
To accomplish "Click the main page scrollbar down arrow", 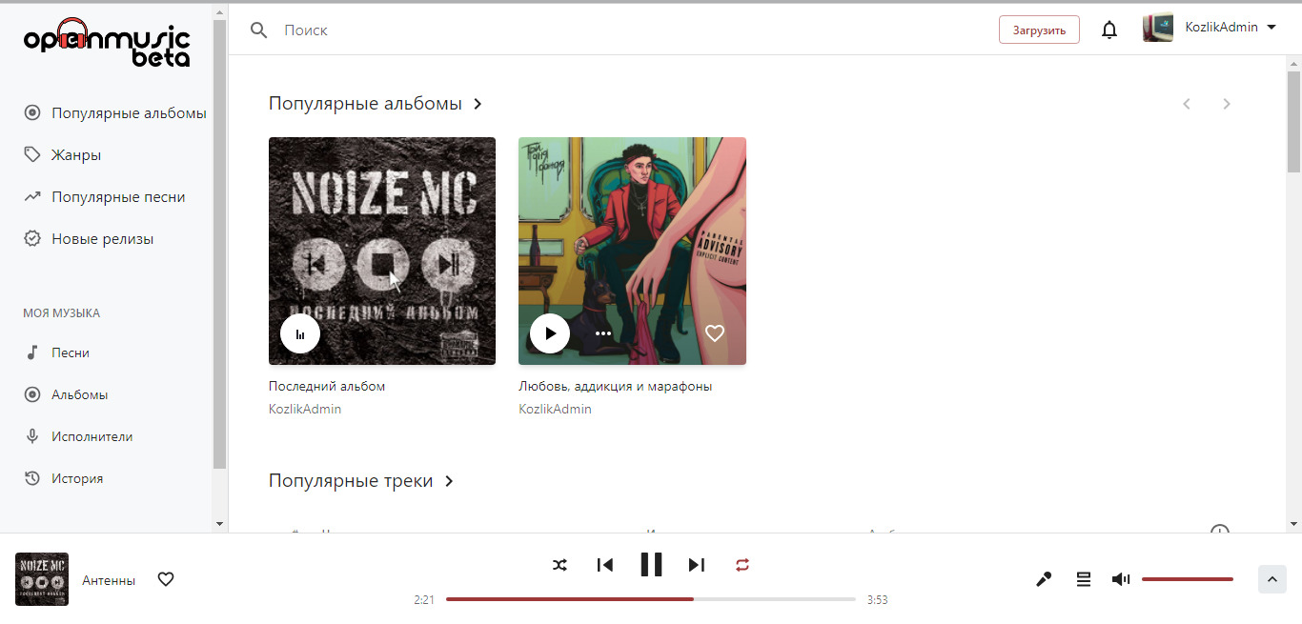I will coord(1293,524).
